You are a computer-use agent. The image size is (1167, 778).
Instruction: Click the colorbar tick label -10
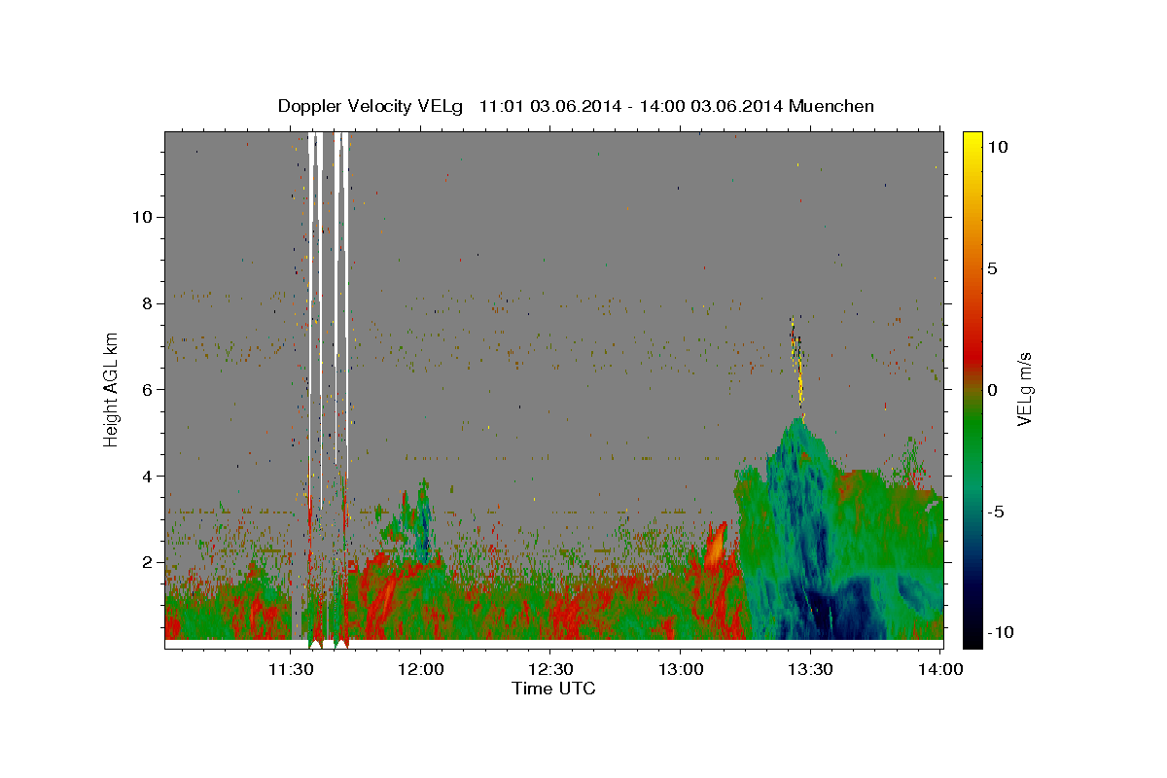pyautogui.click(x=1000, y=633)
